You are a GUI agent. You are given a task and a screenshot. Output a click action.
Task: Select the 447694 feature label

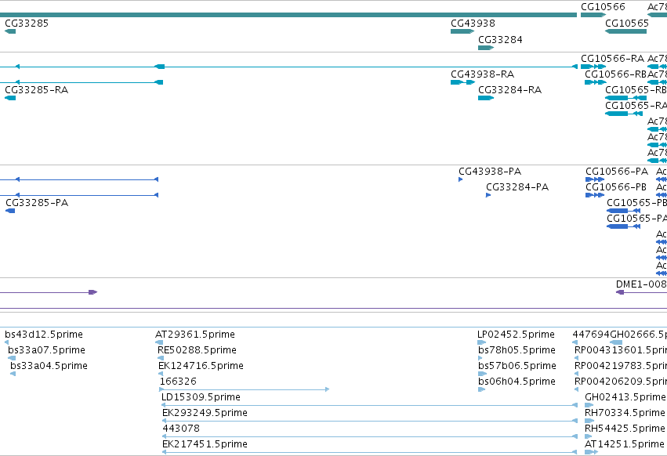(x=591, y=335)
